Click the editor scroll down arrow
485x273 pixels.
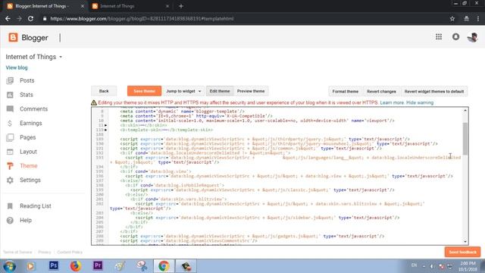tap(465, 242)
